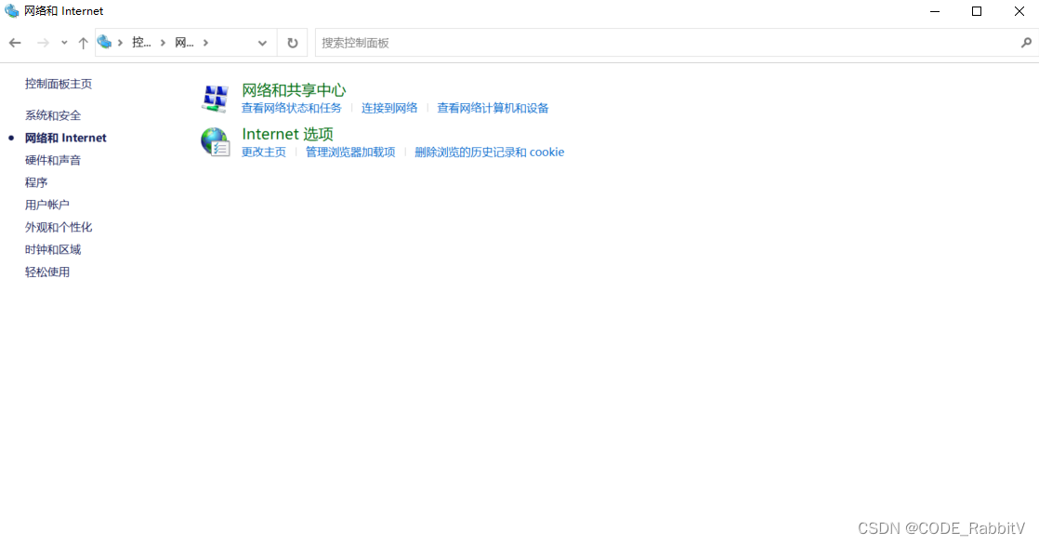This screenshot has height=545, width=1039.
Task: Expand the breadcrumb chevron after 控制面板
Action: 165,42
